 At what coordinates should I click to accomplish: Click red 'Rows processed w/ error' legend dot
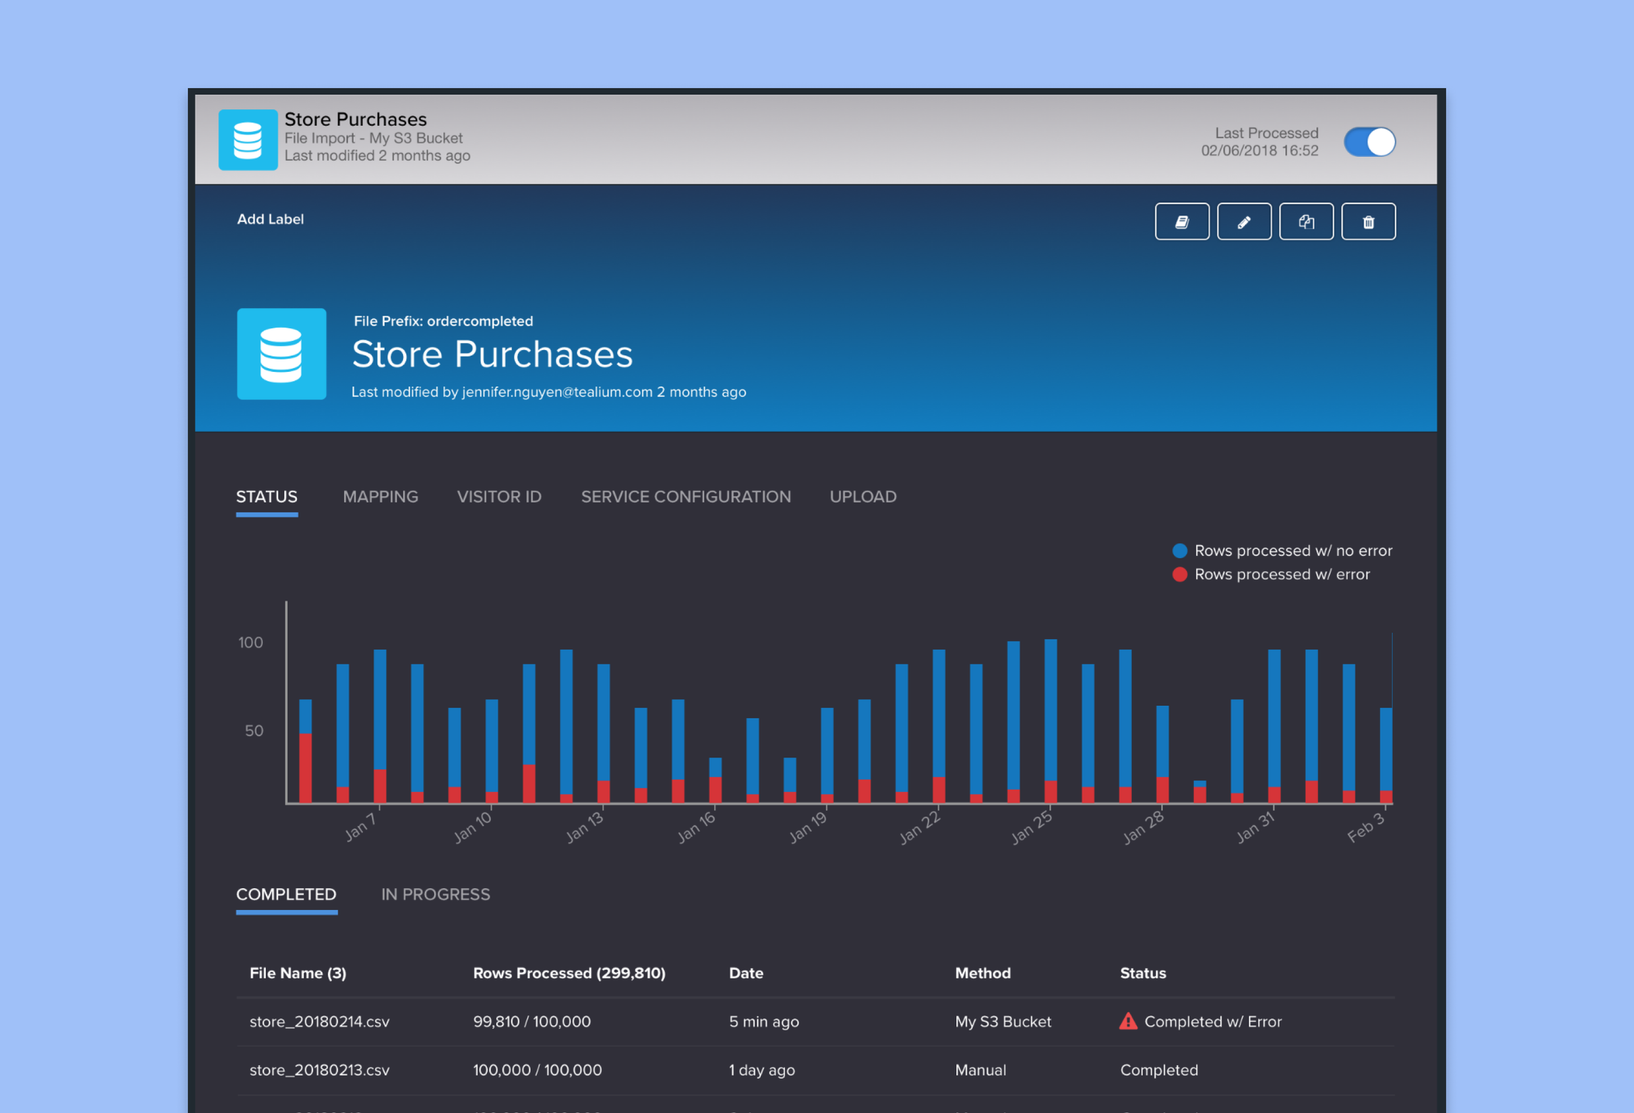1180,574
